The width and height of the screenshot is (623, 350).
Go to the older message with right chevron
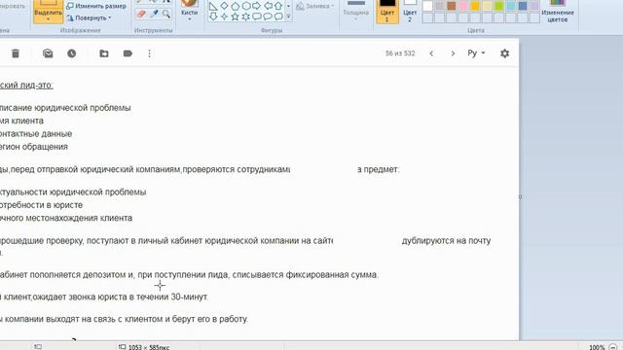(x=453, y=53)
